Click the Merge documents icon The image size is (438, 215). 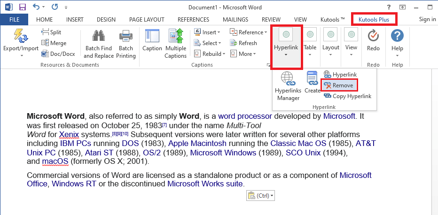coord(45,43)
